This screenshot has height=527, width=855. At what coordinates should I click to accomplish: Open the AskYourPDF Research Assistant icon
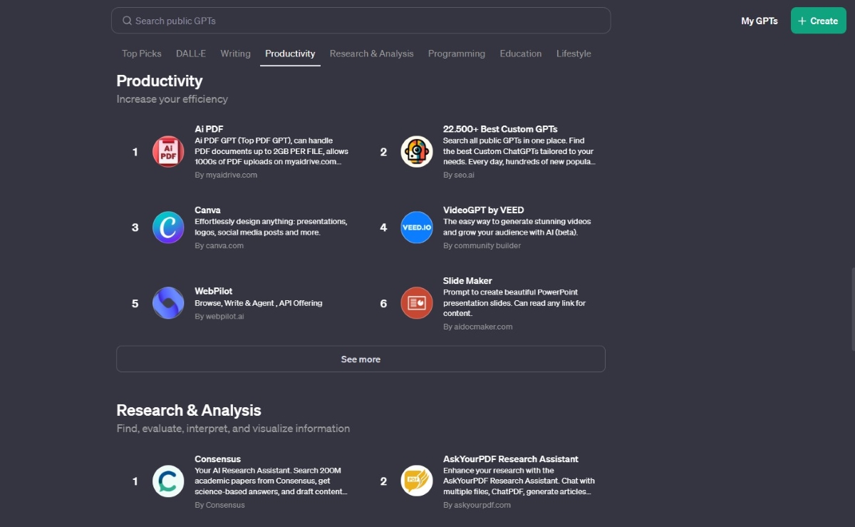tap(417, 481)
